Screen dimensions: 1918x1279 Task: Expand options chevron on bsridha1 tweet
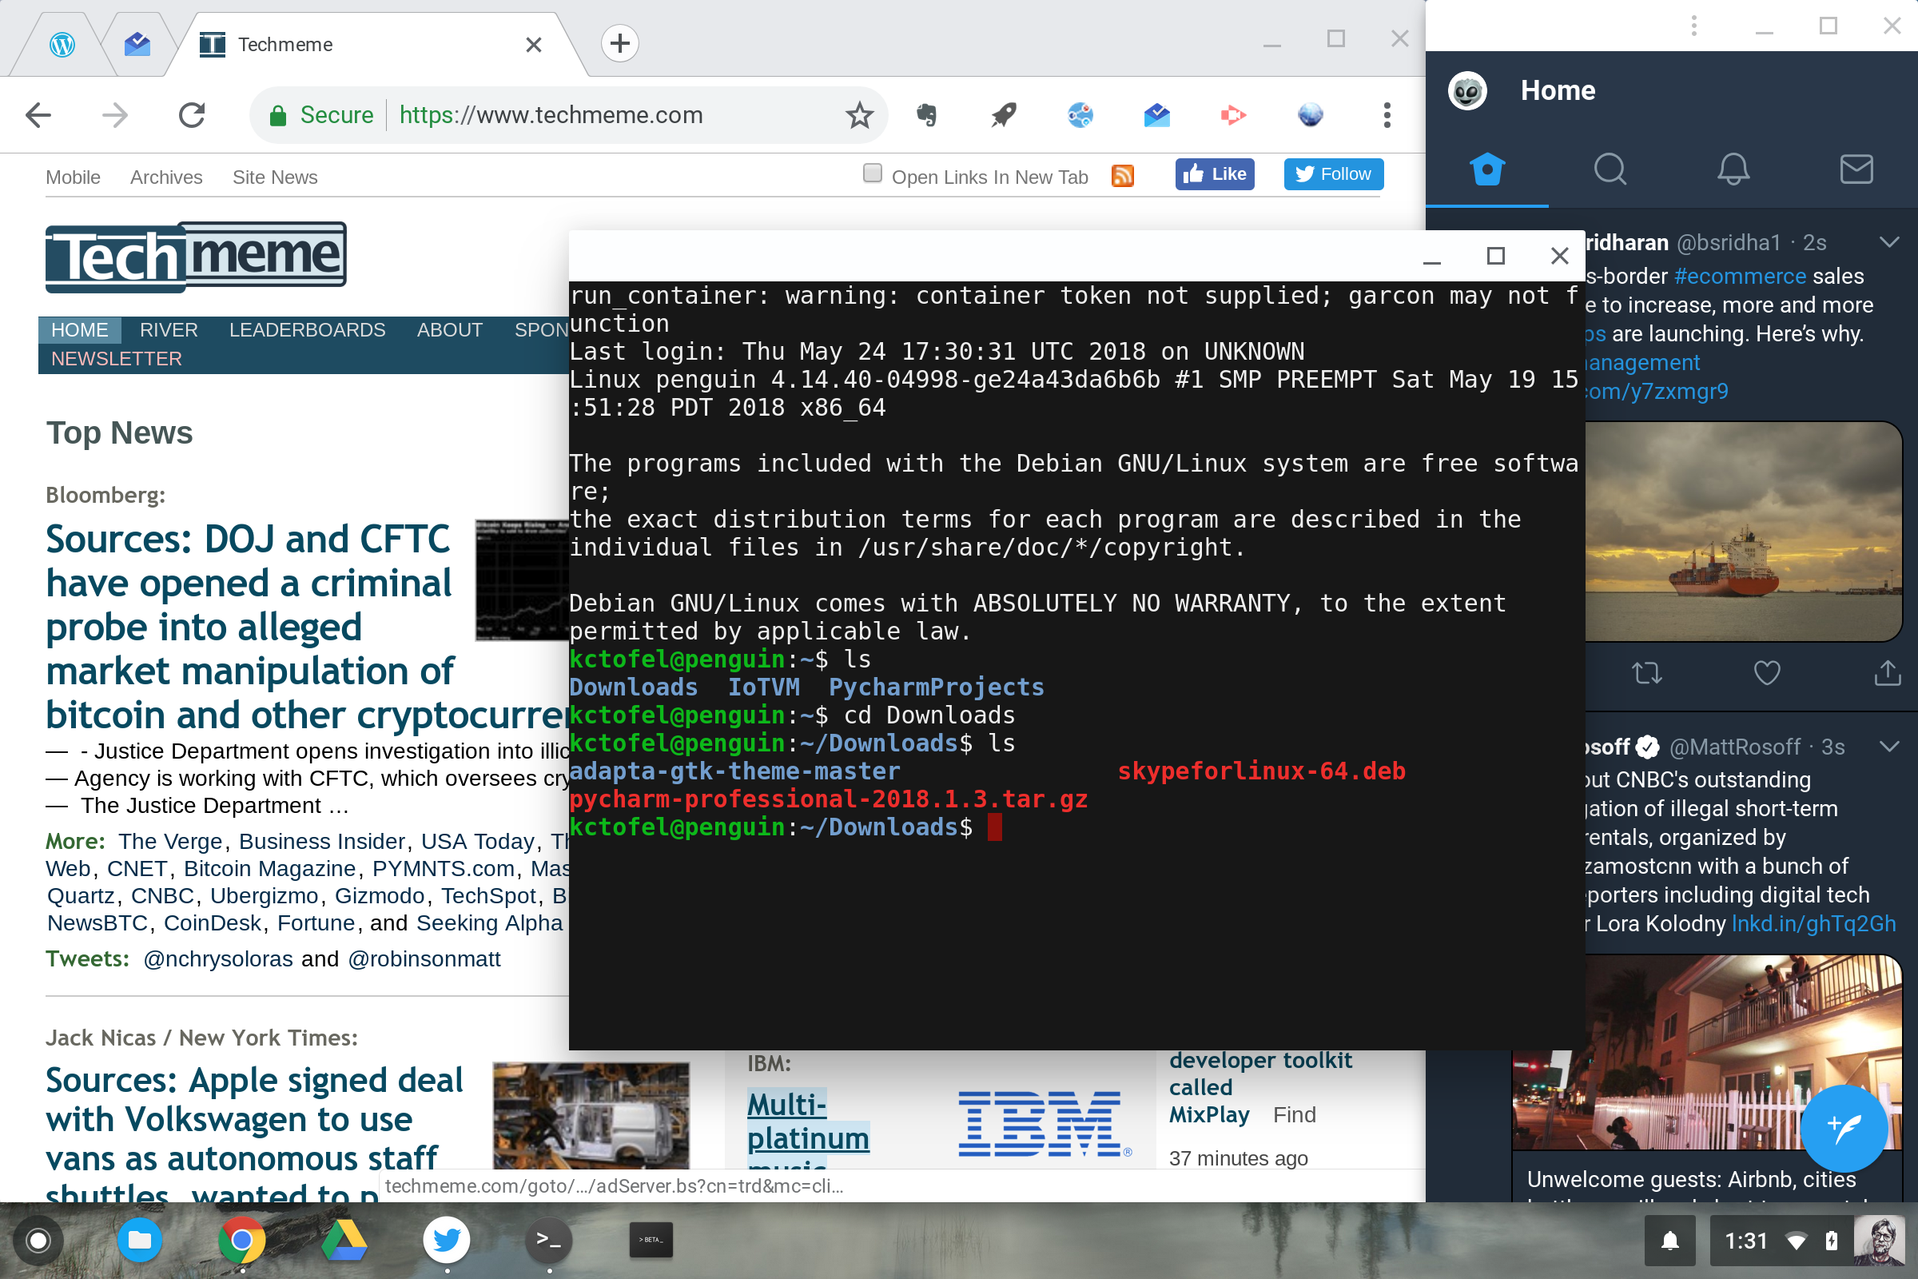1888,242
